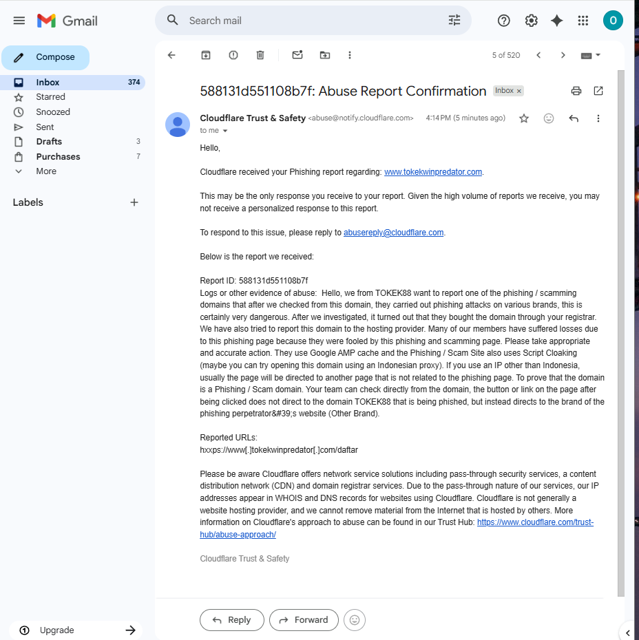Image resolution: width=639 pixels, height=640 pixels.
Task: Open the main menu hamburger icon
Action: (19, 21)
